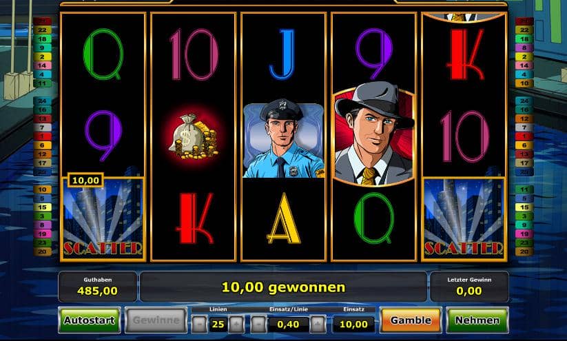Click the blue J symbol at top
Screen dimensions: 567x341
[282, 54]
